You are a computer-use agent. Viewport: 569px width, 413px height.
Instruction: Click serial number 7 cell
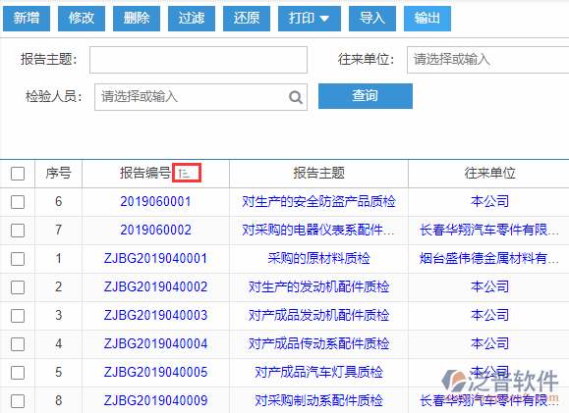click(x=58, y=231)
